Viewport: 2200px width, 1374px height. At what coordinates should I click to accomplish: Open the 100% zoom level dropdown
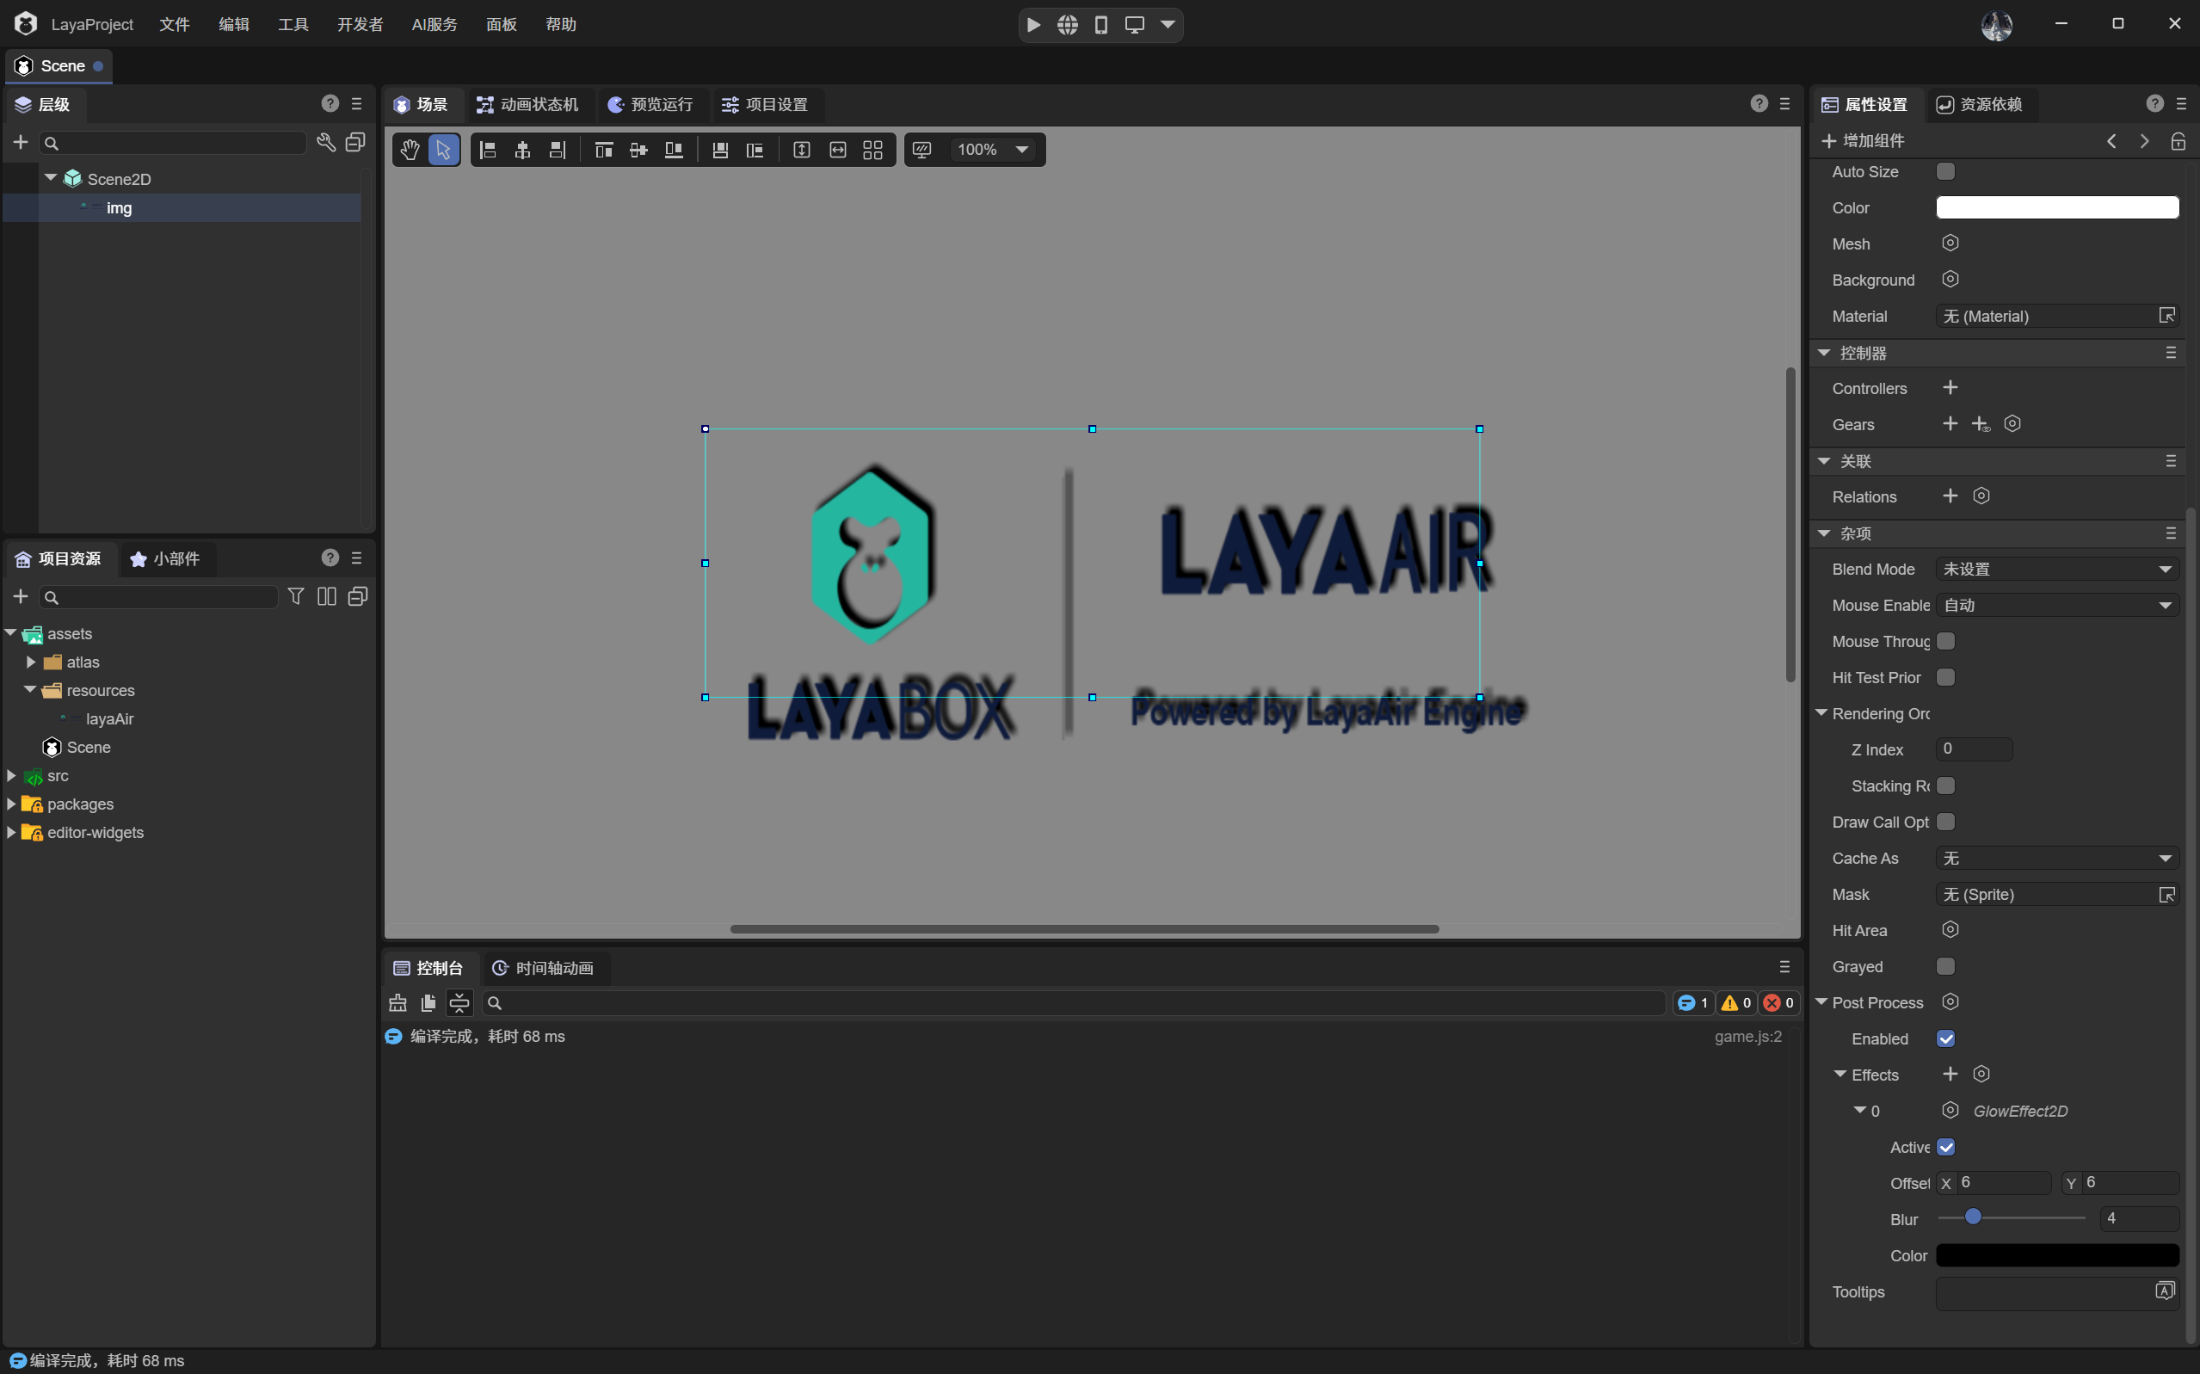[x=993, y=150]
